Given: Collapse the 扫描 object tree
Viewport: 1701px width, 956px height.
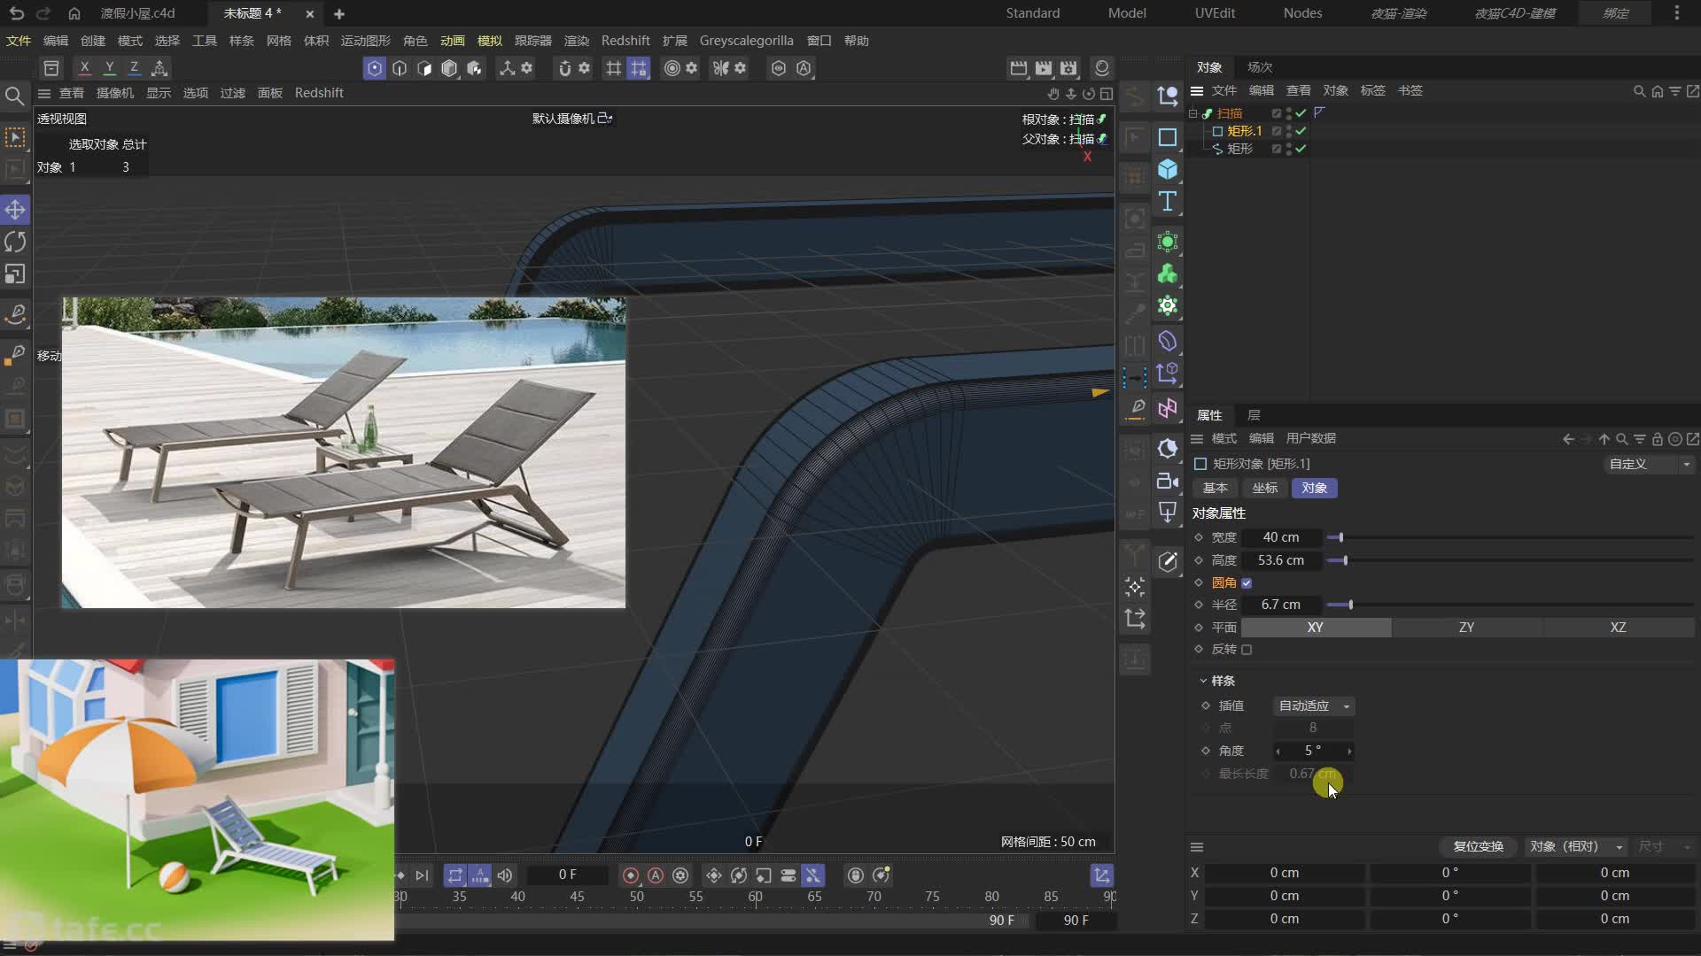Looking at the screenshot, I should coord(1193,113).
